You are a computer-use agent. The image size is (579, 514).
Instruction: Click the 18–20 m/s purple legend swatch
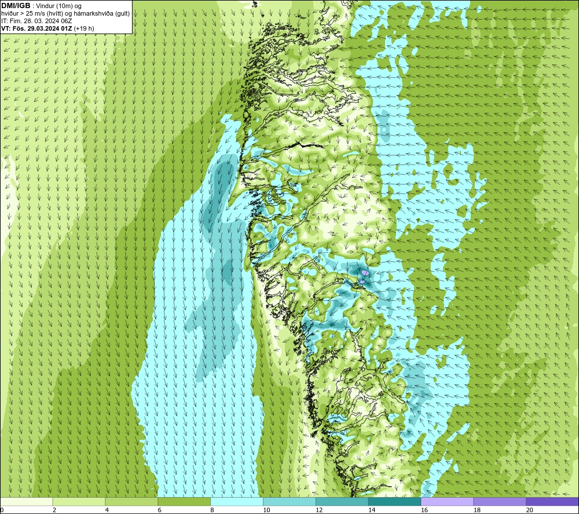500,501
